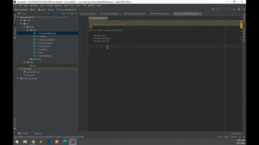Open the Project view dropdown
The height and width of the screenshot is (145, 259).
[48, 14]
